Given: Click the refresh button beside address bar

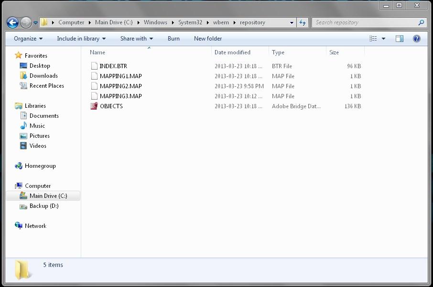Looking at the screenshot, I should point(303,22).
